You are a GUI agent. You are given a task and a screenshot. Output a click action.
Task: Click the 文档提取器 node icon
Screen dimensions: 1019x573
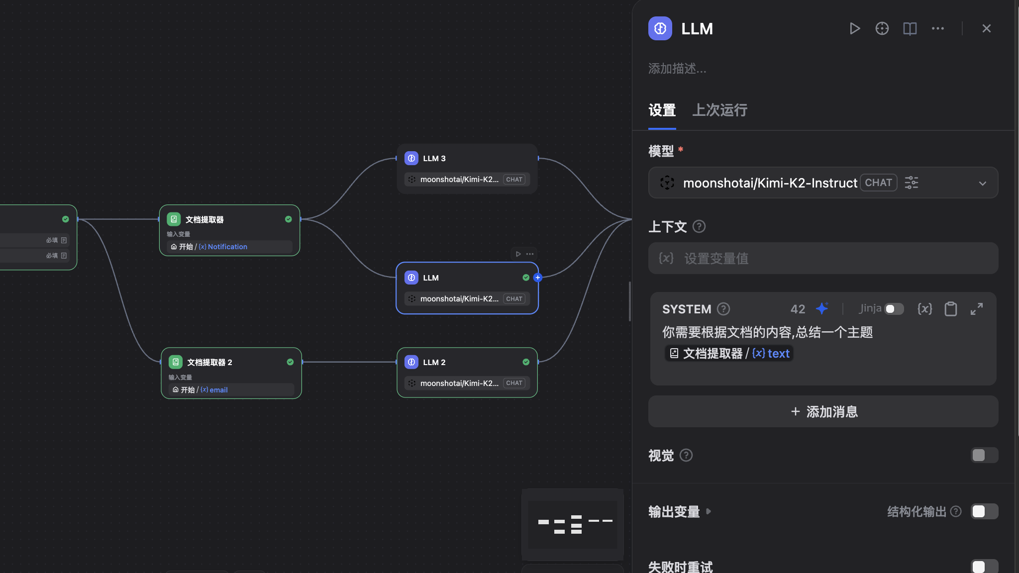pyautogui.click(x=173, y=219)
